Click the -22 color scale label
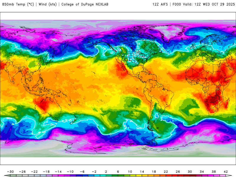This screenshot has width=236, height=177. point(34,172)
